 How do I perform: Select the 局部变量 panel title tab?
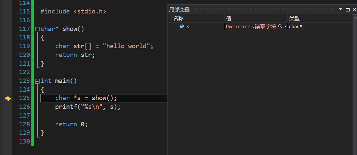tap(179, 10)
